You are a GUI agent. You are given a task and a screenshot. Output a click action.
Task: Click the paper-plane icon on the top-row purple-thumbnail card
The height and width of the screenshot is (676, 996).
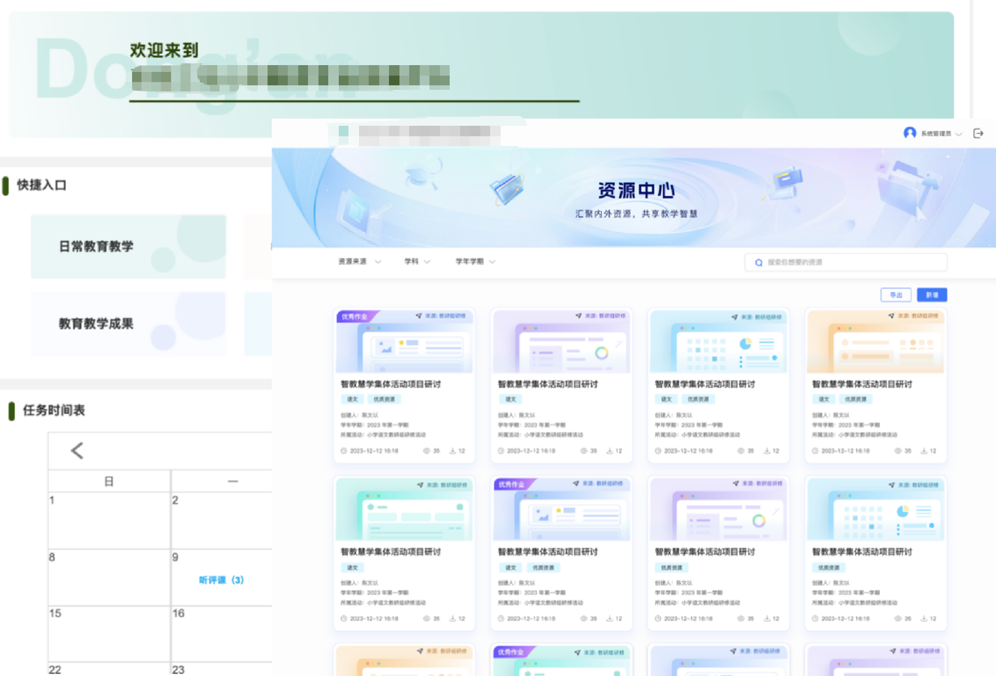pyautogui.click(x=579, y=316)
